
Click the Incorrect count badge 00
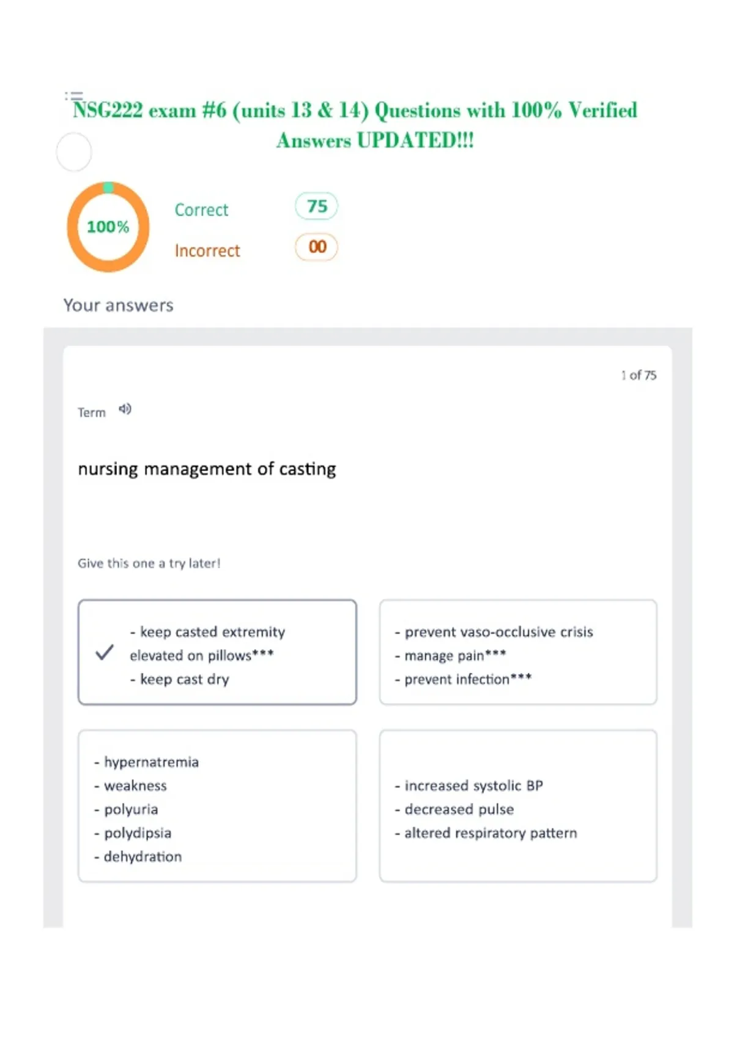coord(316,247)
